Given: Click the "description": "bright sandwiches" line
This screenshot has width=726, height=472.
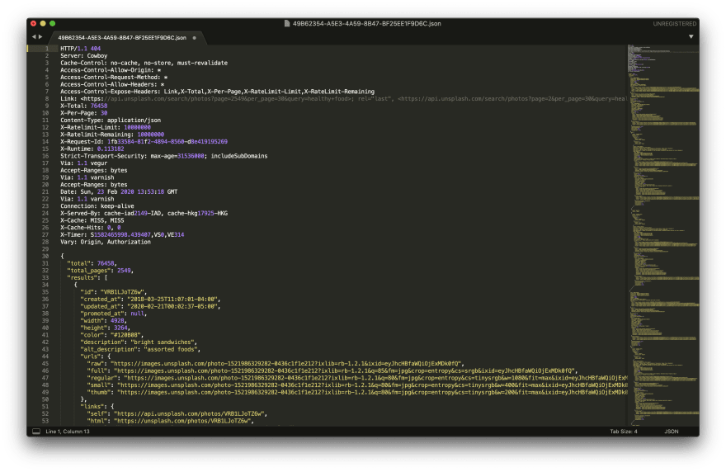Looking at the screenshot, I should coord(139,342).
